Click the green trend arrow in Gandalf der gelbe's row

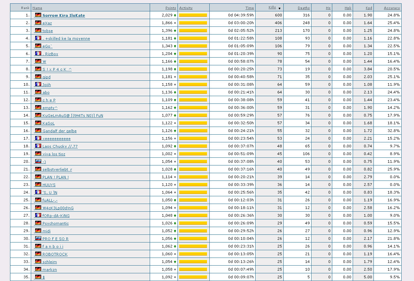coord(175,131)
